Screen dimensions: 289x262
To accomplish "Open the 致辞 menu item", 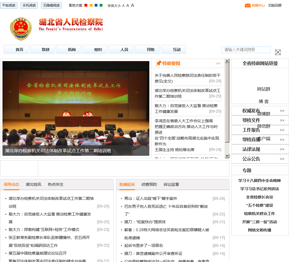I will point(43,50).
